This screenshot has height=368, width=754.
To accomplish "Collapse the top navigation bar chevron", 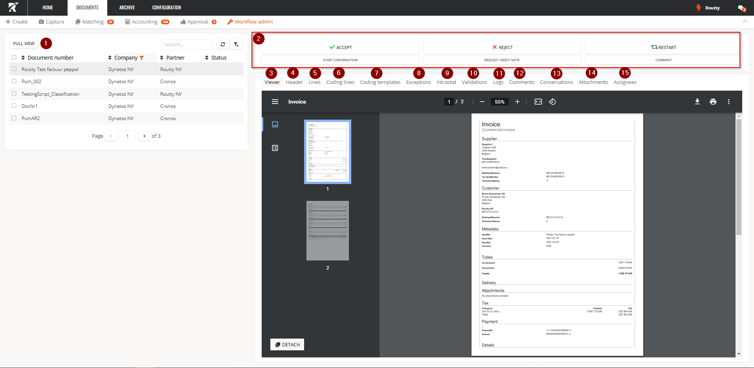I will (x=745, y=21).
